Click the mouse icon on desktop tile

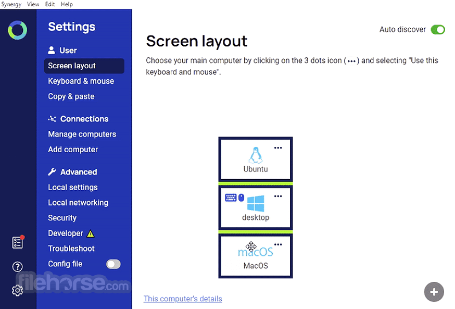[x=242, y=198]
